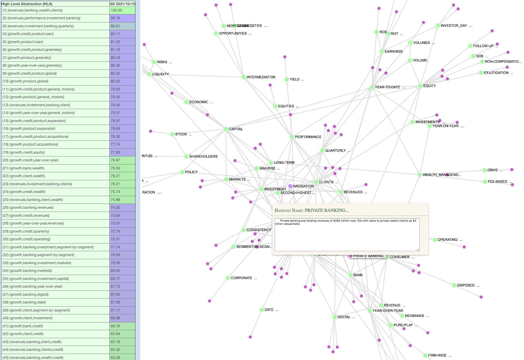Click the BANK node circle

pos(351,275)
